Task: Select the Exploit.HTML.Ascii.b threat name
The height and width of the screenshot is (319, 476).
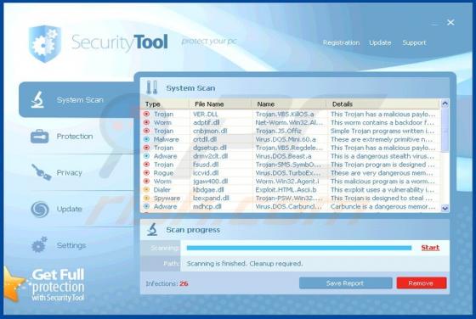Action: point(286,190)
